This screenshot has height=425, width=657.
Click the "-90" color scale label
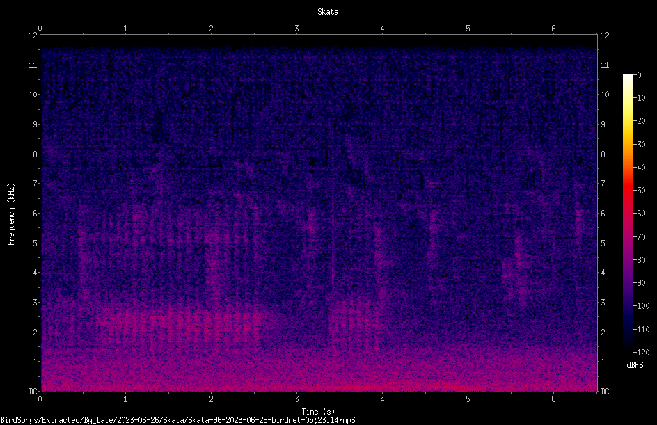point(640,283)
